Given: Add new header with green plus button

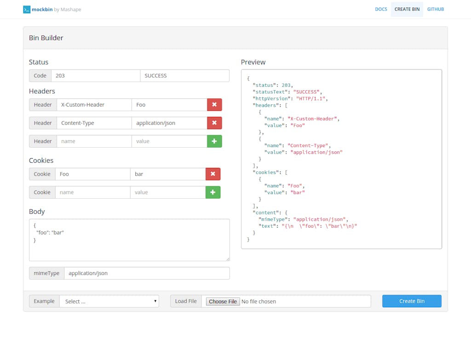Looking at the screenshot, I should tap(214, 141).
